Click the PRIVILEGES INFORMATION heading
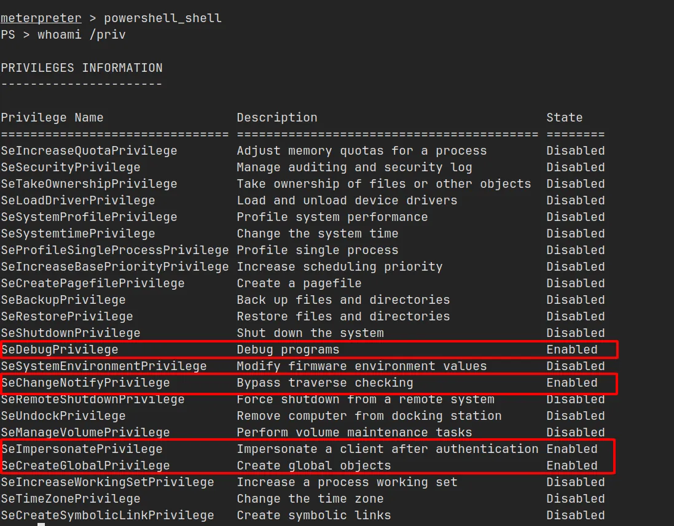 pos(81,68)
